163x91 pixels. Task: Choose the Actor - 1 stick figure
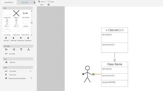[7, 22]
